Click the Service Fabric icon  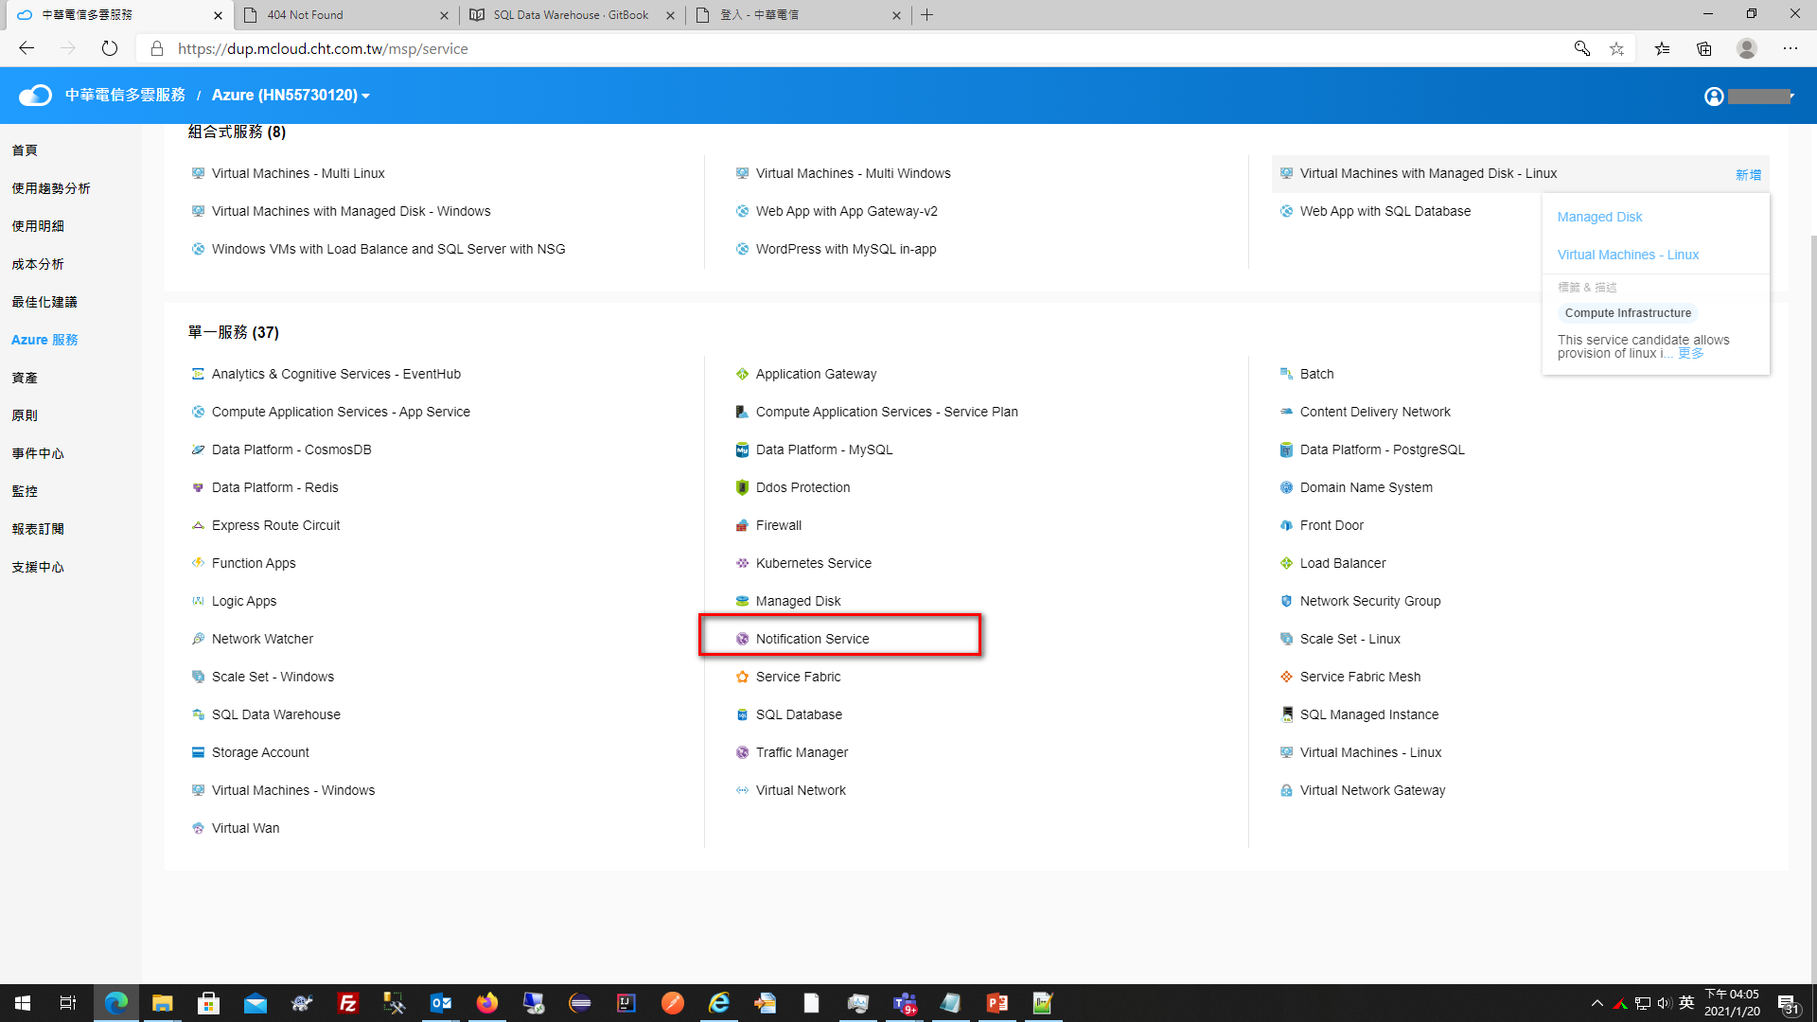742,677
